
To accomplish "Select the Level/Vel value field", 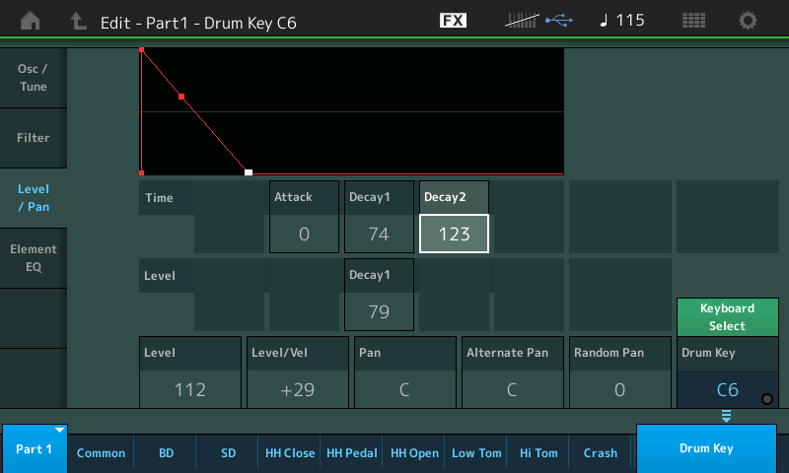I will point(297,389).
